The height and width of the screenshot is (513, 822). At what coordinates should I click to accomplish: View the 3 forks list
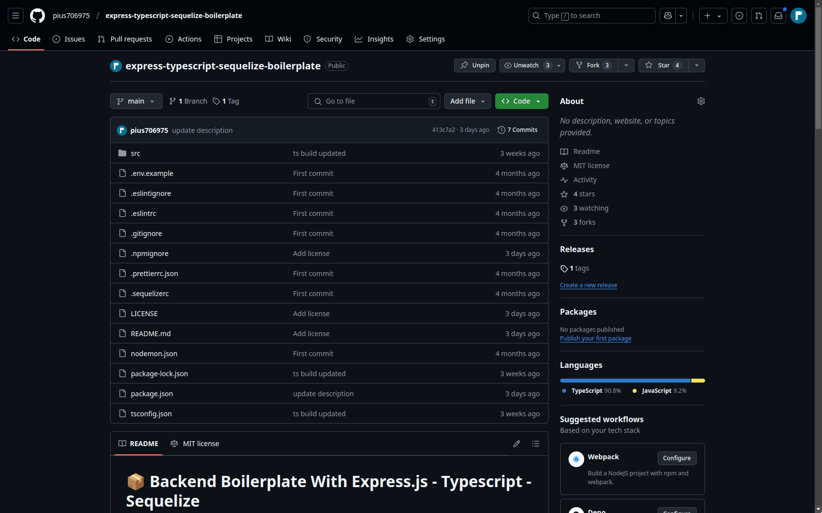click(578, 222)
